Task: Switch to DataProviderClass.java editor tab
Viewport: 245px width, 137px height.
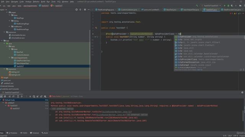Action: [232, 10]
